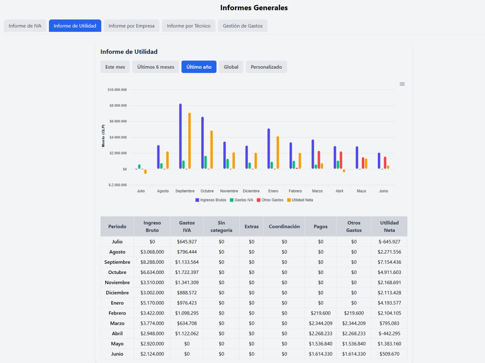Switch to Informe de IVA tab
This screenshot has width=485, height=363.
(25, 26)
